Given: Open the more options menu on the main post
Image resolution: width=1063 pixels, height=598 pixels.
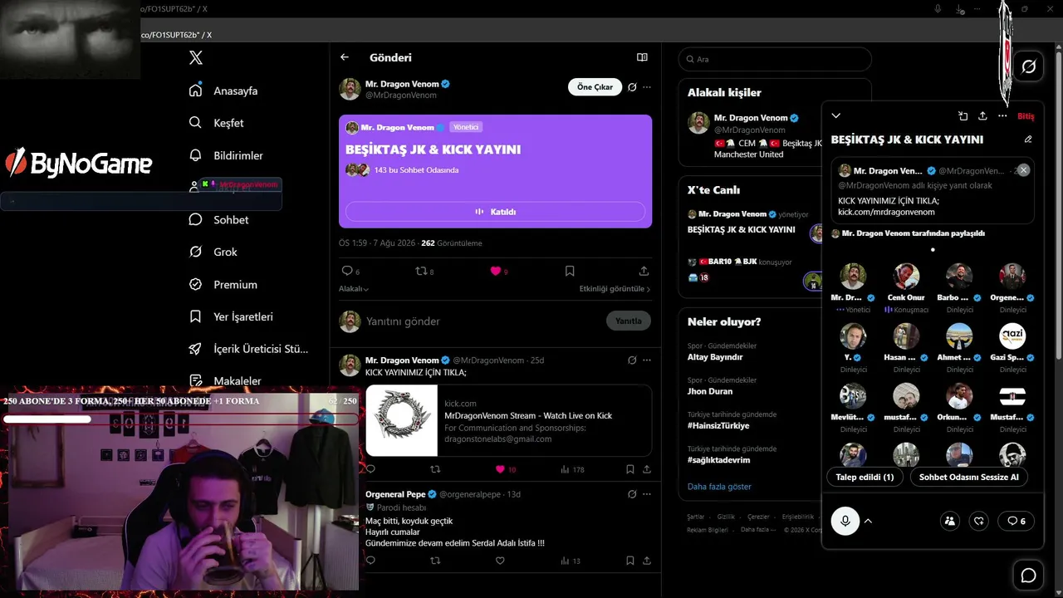Looking at the screenshot, I should click(x=647, y=87).
